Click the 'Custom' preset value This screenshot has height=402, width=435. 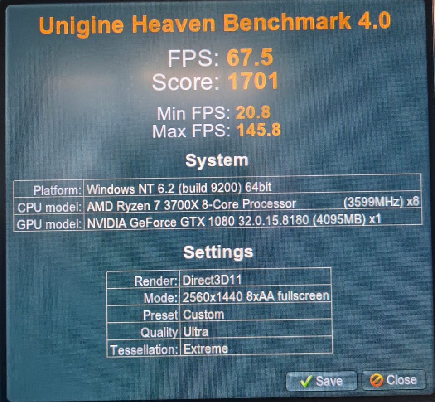(x=203, y=315)
